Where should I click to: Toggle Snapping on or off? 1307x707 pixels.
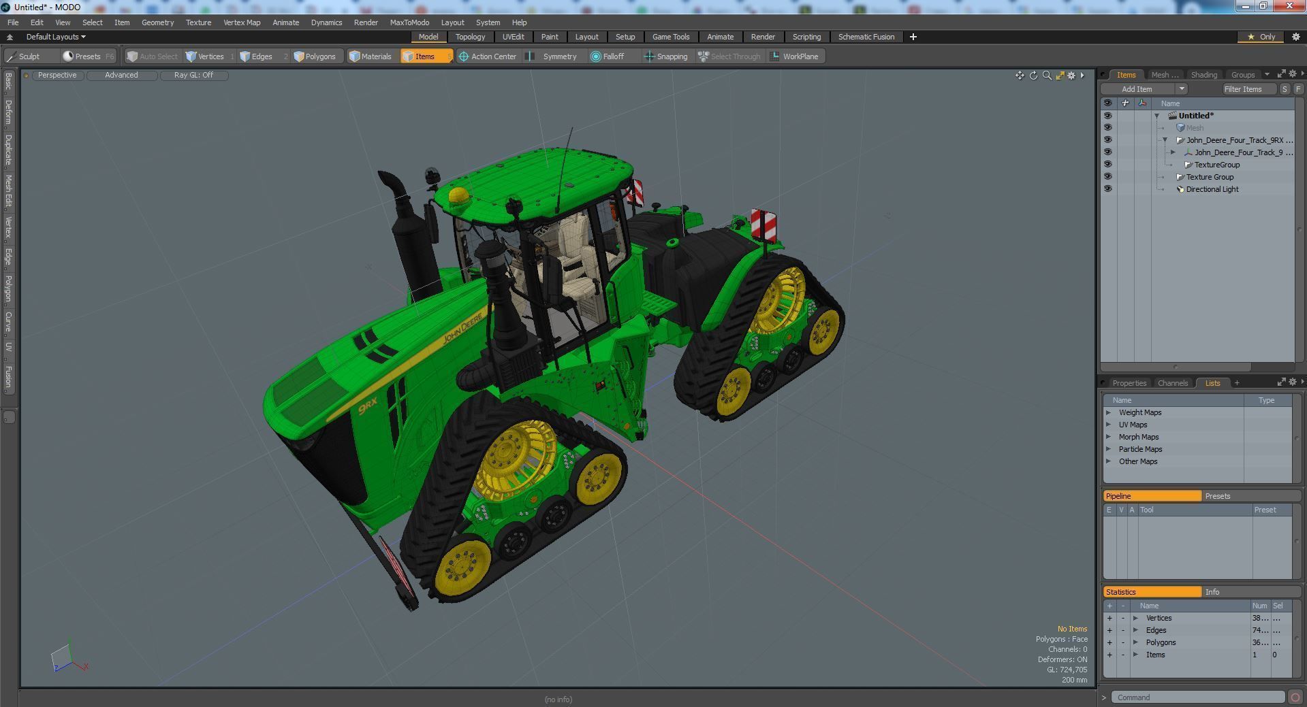666,56
